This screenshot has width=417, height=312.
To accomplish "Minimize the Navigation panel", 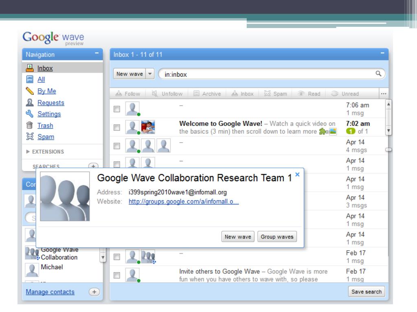I will coord(97,53).
